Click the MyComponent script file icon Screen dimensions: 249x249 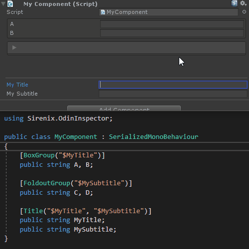click(x=103, y=12)
